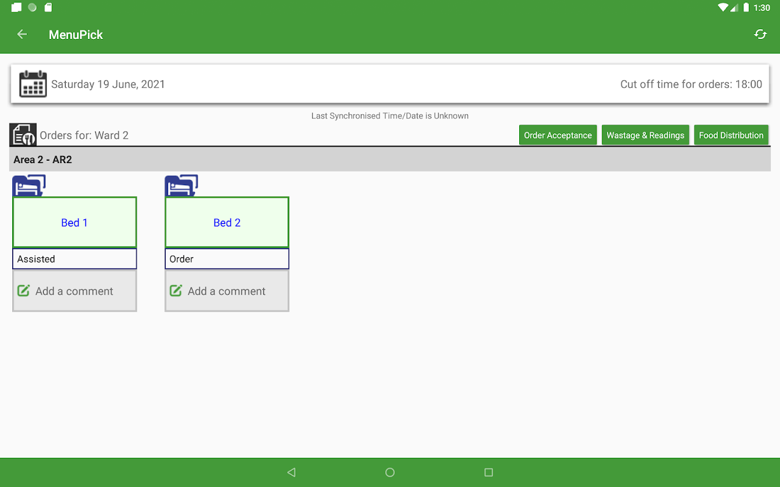Screen dimensions: 780x487
Task: Select the Bed 2 tile
Action: [227, 222]
